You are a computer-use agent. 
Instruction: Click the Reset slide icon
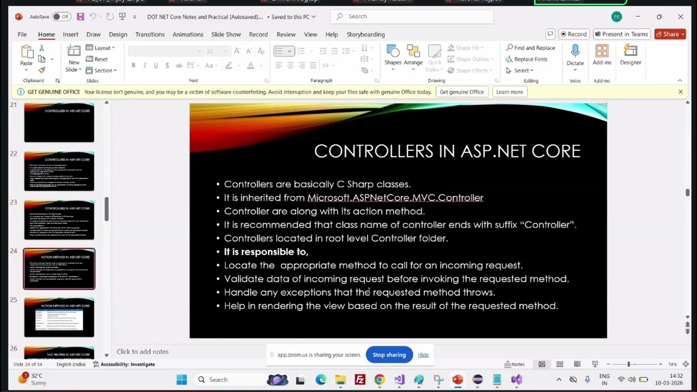click(x=97, y=59)
